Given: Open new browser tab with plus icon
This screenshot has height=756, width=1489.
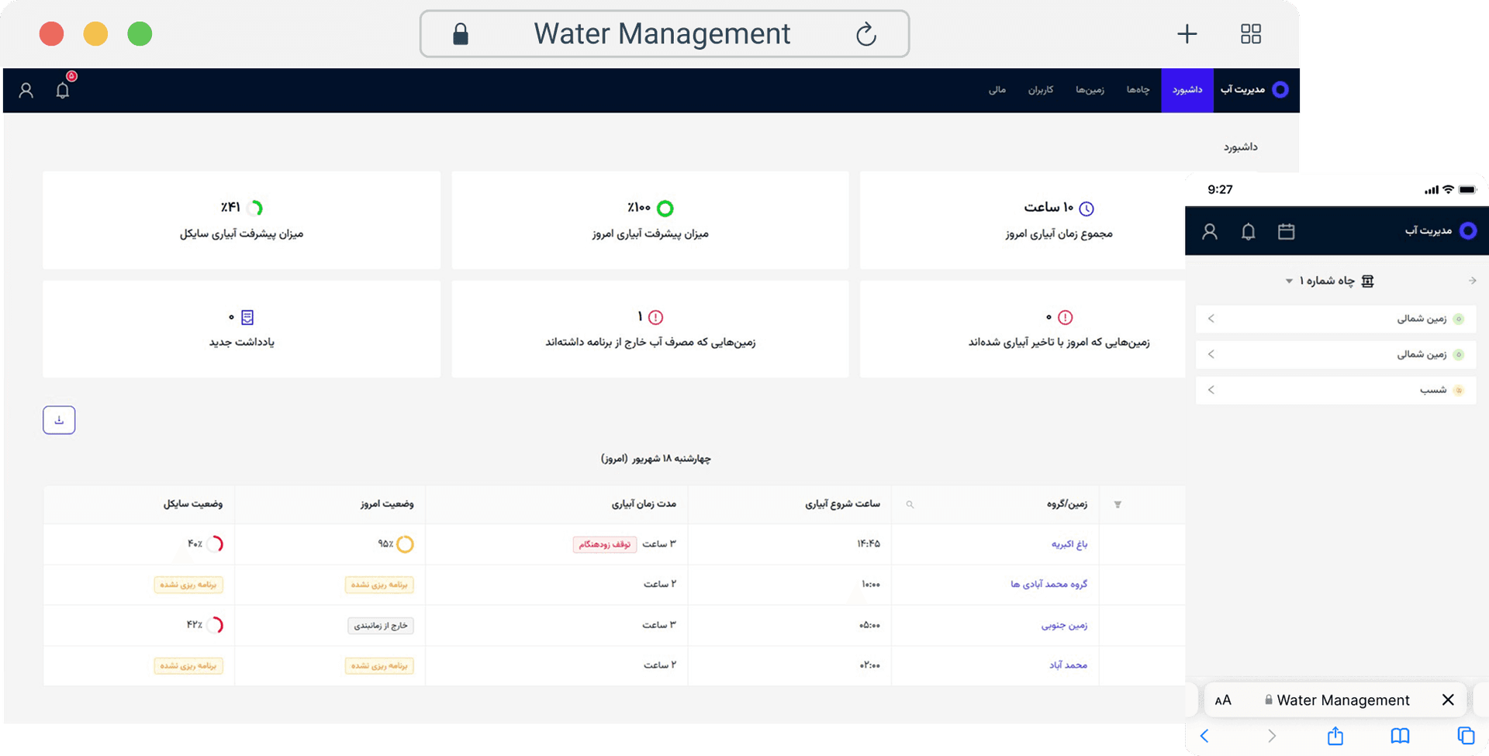Looking at the screenshot, I should [1187, 34].
